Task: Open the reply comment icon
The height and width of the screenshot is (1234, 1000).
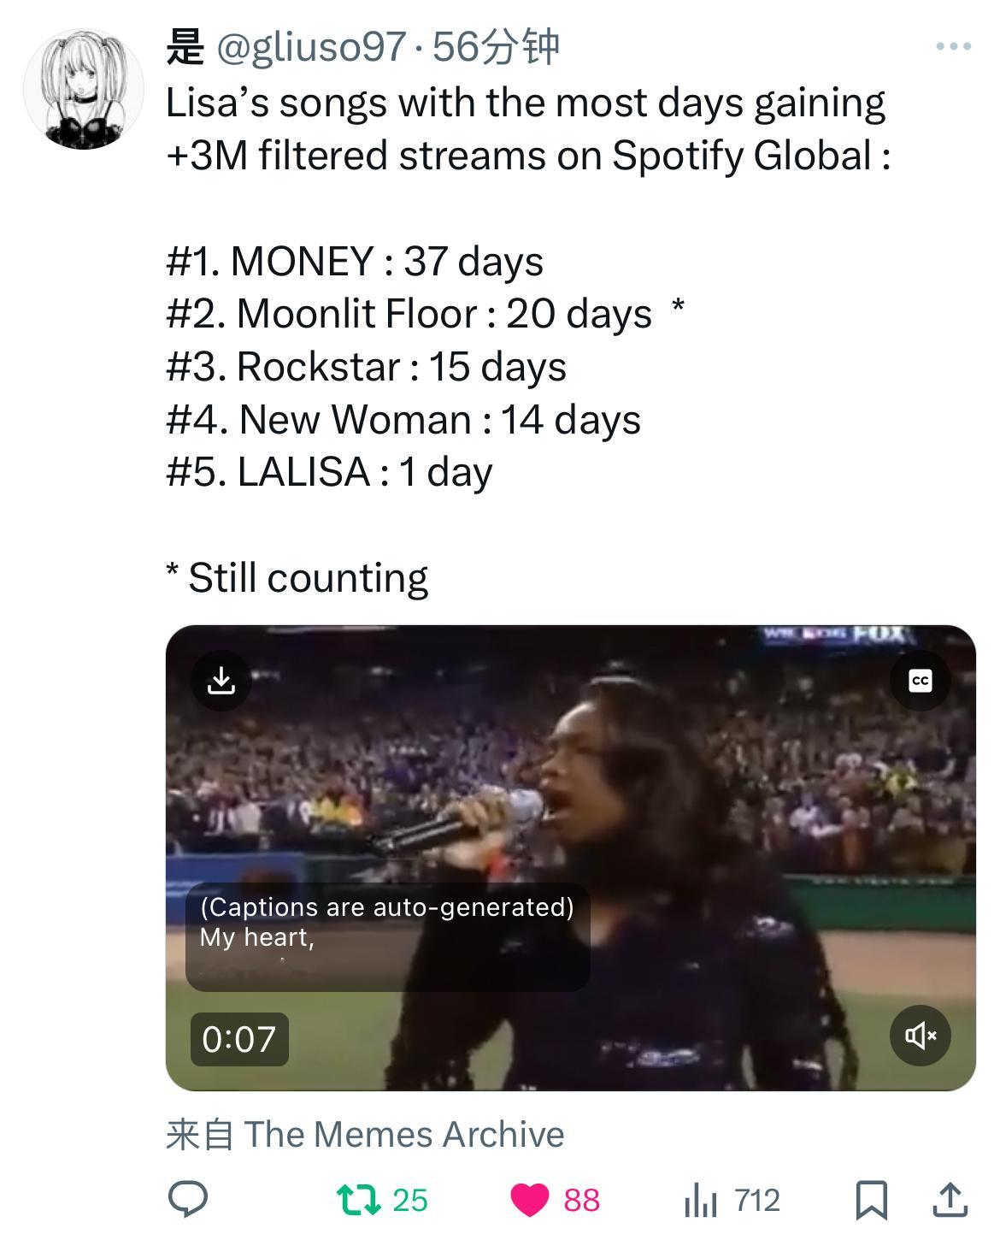Action: (x=188, y=1199)
